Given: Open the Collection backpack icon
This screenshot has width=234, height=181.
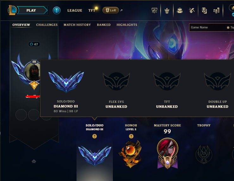Looking at the screenshot, I should [x=180, y=11].
